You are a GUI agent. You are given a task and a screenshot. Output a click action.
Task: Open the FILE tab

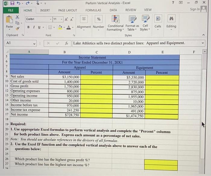[x=11, y=10]
